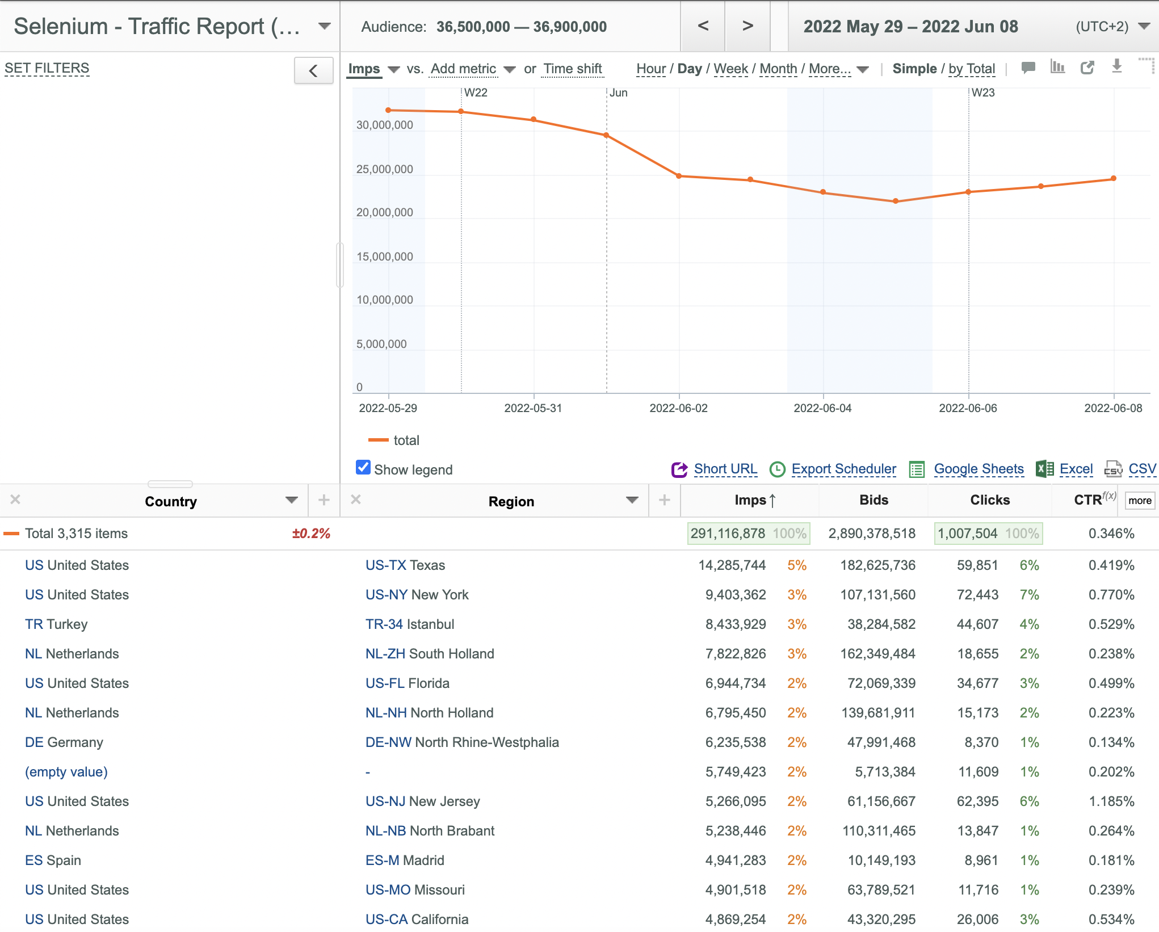
Task: Select the Month time granularity
Action: click(778, 69)
